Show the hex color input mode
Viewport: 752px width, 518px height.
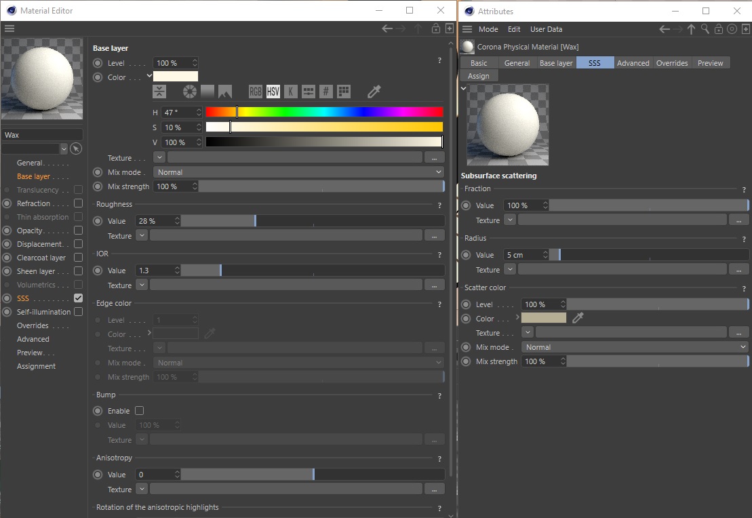pyautogui.click(x=326, y=91)
